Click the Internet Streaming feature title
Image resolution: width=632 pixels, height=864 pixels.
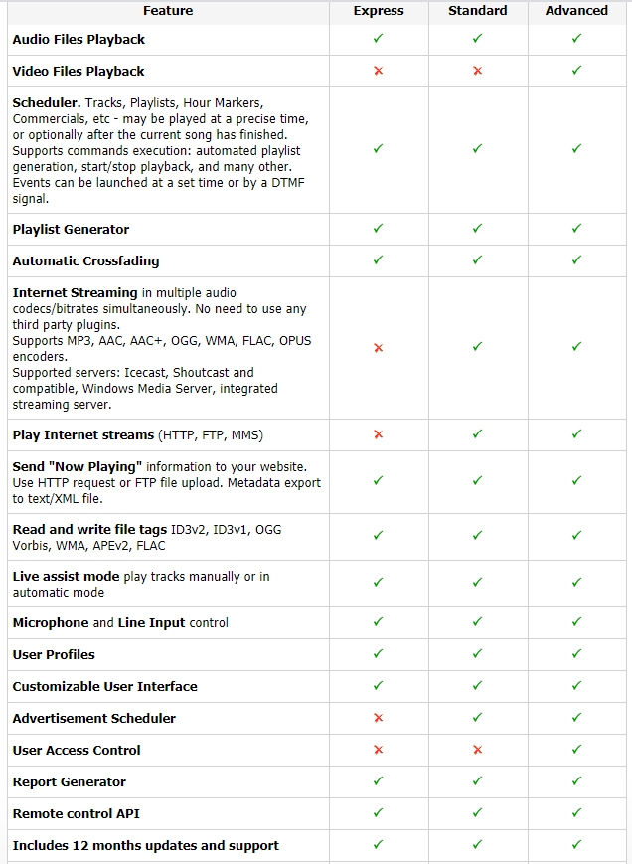click(x=75, y=293)
